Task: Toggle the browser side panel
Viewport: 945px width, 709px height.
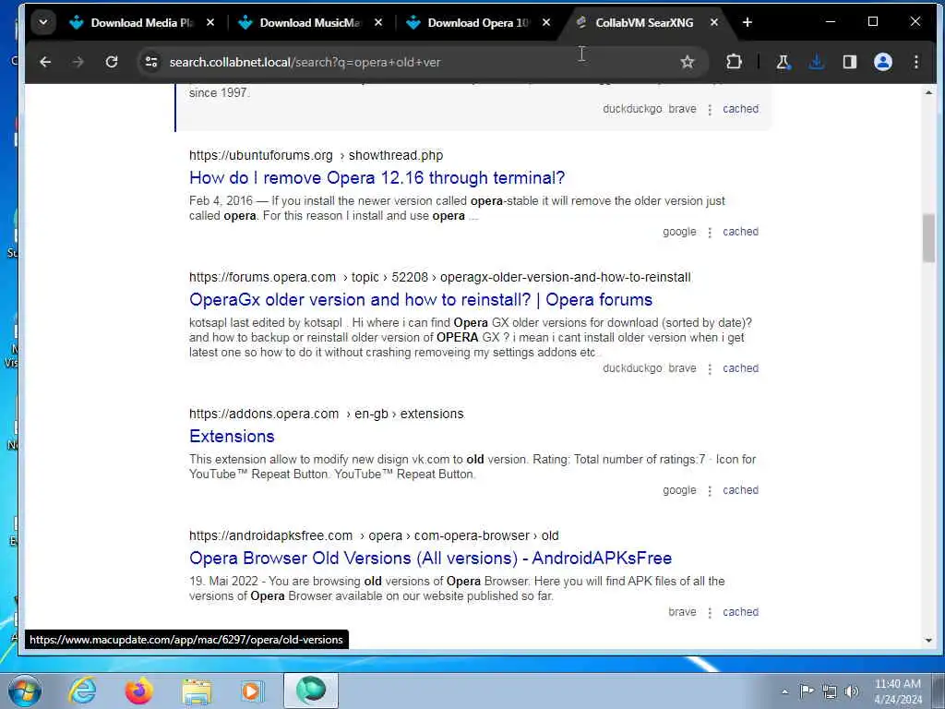Action: 850,62
